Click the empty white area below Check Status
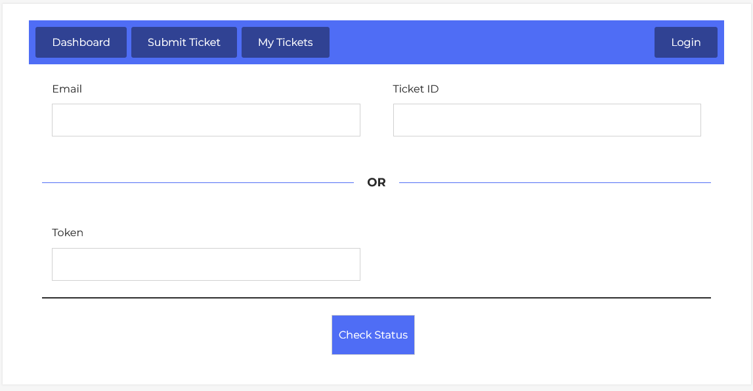 pos(373,370)
